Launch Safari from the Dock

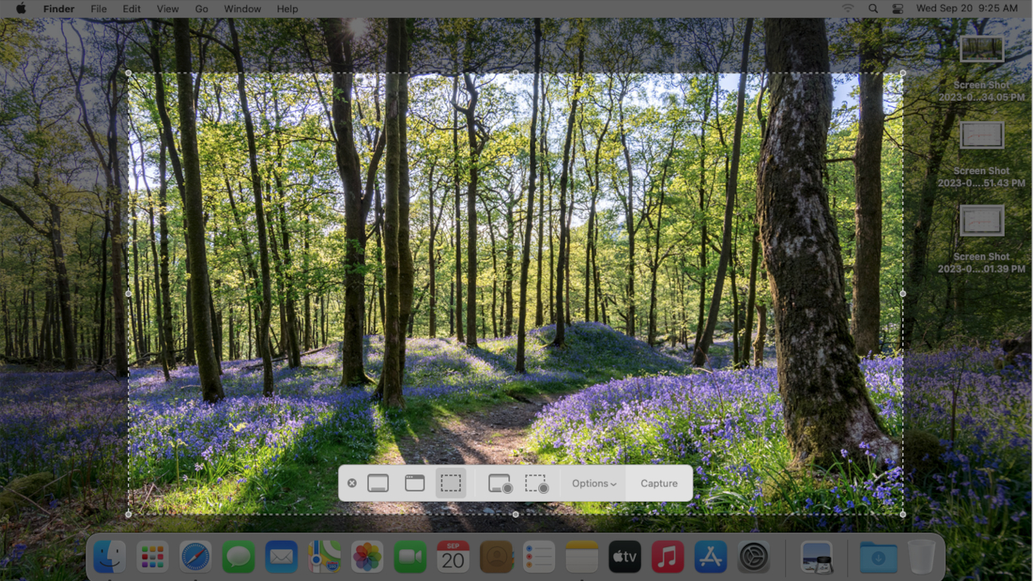click(x=195, y=557)
